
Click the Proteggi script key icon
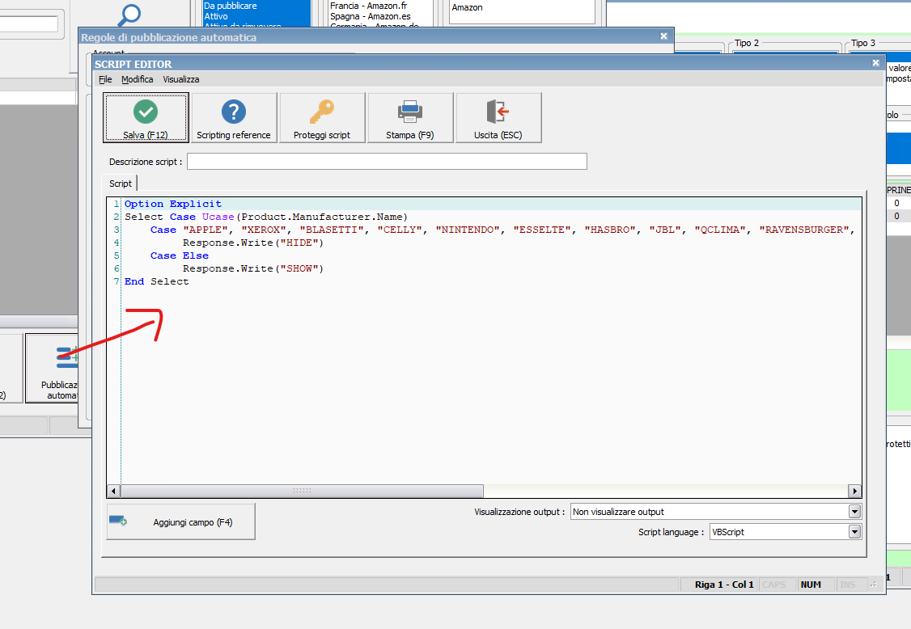[322, 112]
